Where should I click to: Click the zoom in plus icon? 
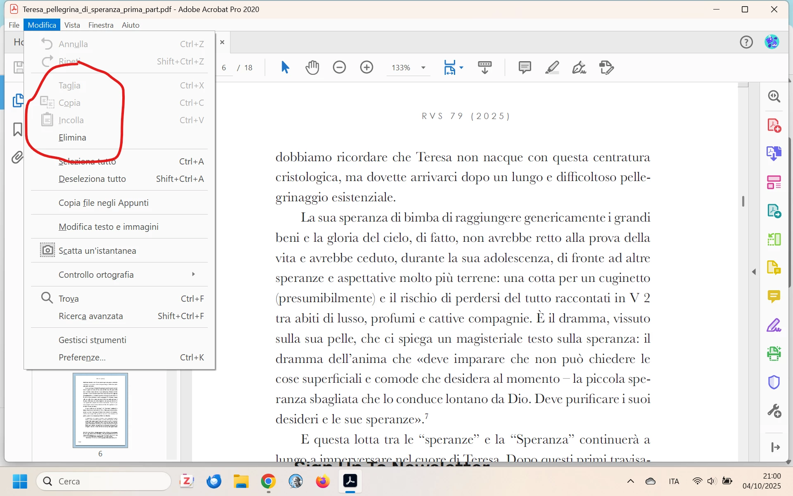[366, 67]
